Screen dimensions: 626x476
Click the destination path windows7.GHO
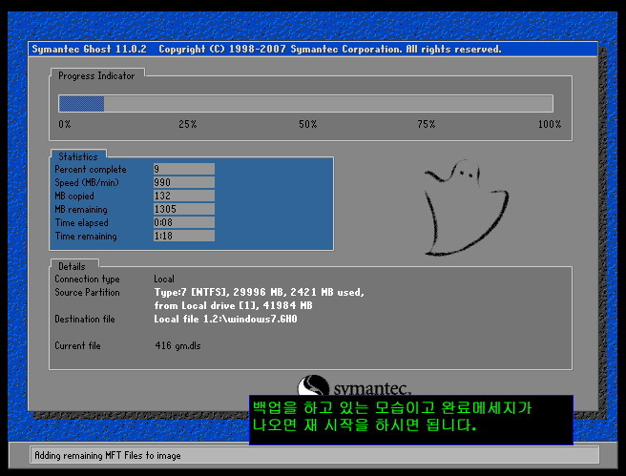click(x=225, y=319)
